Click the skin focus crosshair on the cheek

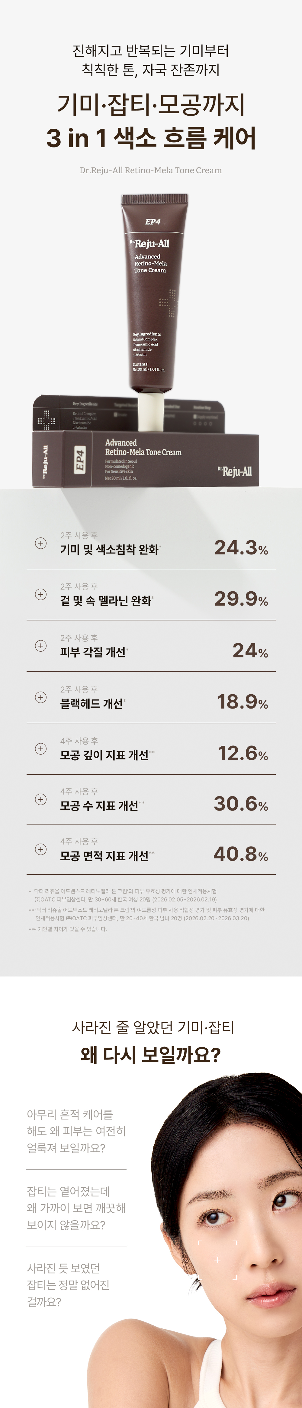(217, 1260)
